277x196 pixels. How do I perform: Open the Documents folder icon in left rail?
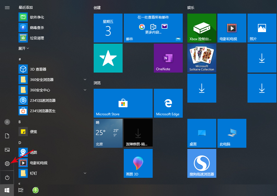tap(7, 136)
